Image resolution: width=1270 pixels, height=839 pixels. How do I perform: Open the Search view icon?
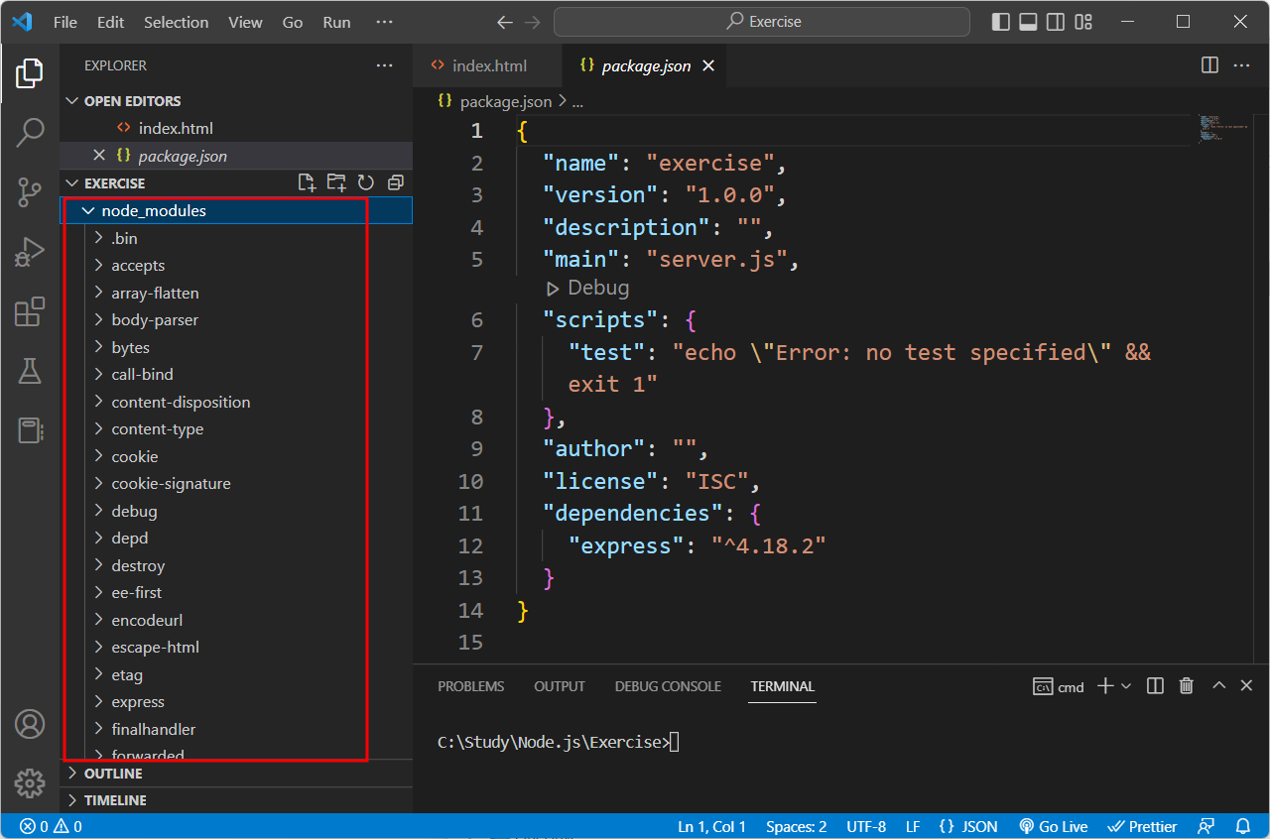[30, 132]
